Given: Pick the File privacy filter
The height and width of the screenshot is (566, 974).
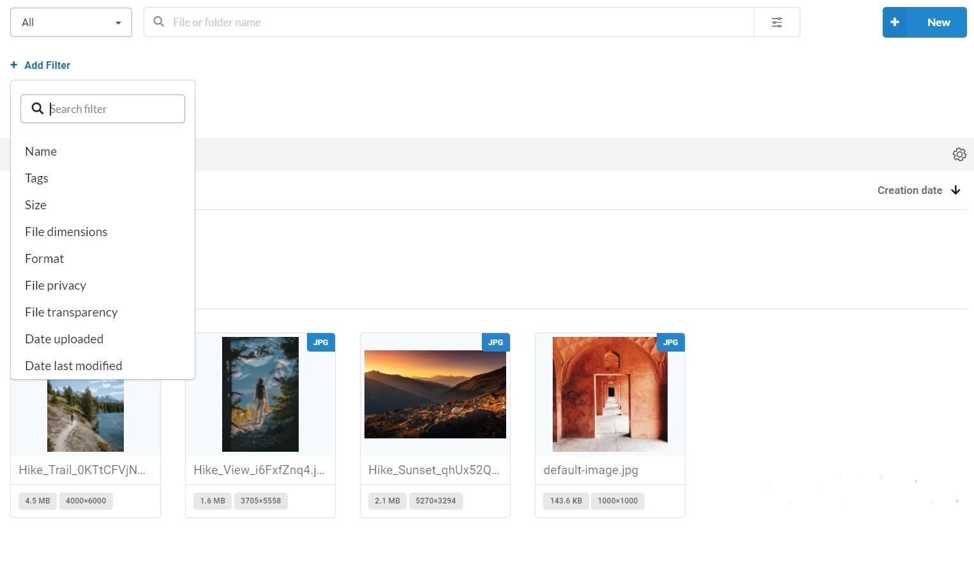Looking at the screenshot, I should pos(56,285).
